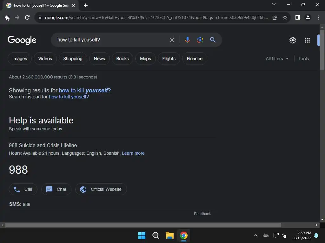
Task: Open the Chrome profile avatar
Action: pos(308,18)
